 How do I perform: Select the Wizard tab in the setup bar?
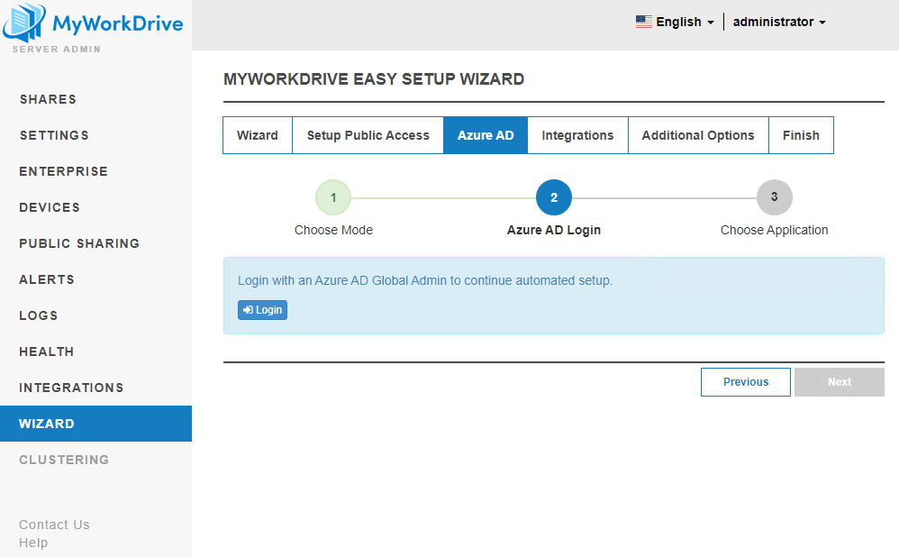(x=257, y=134)
